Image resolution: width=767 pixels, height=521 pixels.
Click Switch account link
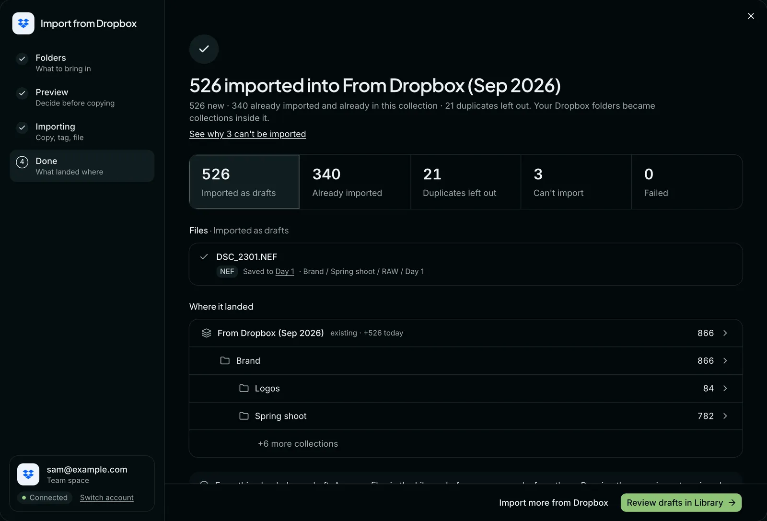pyautogui.click(x=107, y=498)
